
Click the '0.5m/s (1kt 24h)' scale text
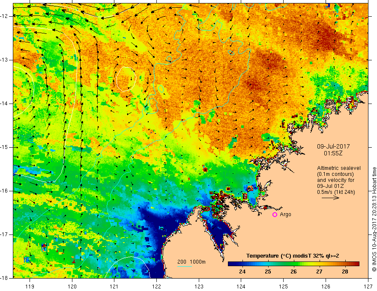[336, 192]
